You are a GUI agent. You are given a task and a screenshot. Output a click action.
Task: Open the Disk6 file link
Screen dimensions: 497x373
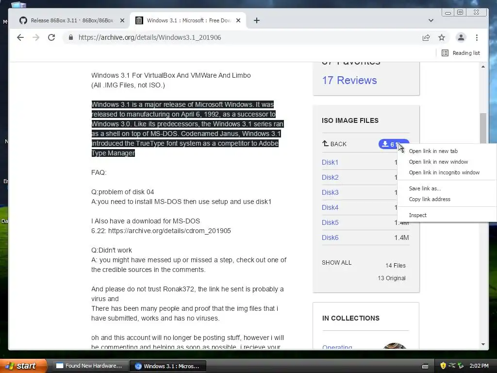(x=330, y=237)
